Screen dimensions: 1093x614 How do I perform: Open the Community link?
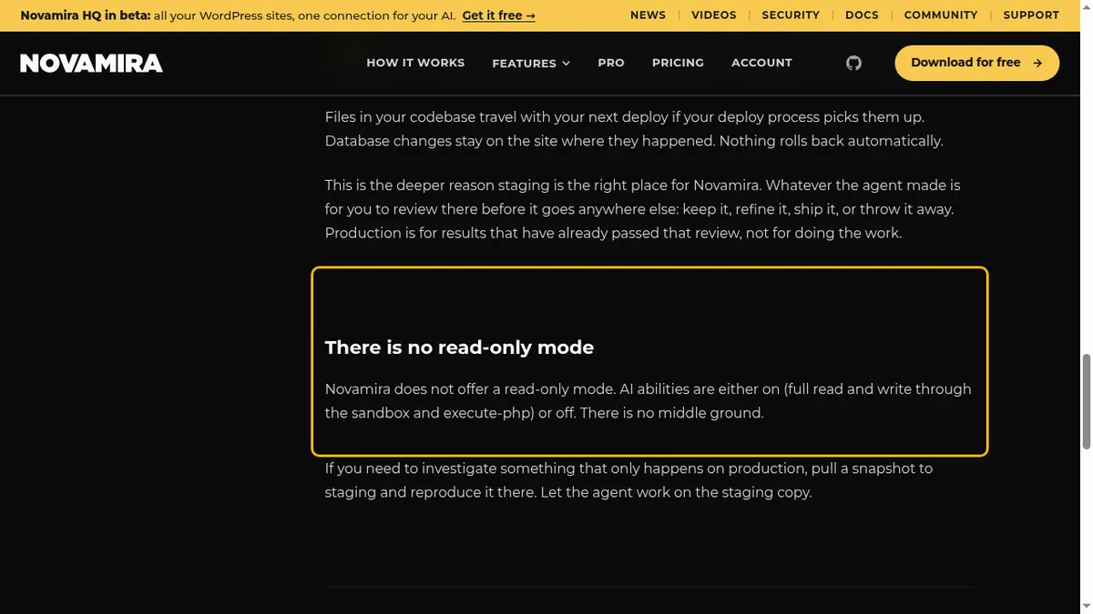(x=941, y=15)
